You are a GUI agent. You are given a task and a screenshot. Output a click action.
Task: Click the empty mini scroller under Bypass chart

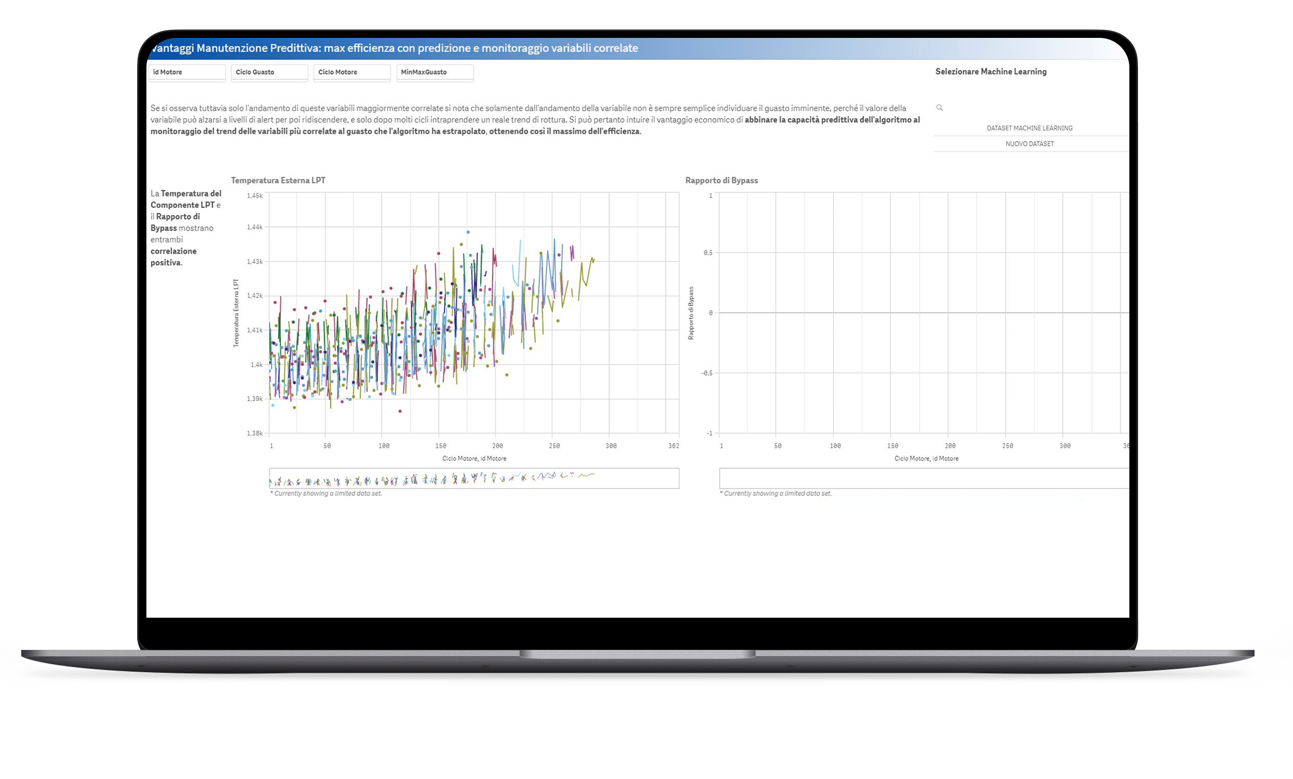click(923, 478)
